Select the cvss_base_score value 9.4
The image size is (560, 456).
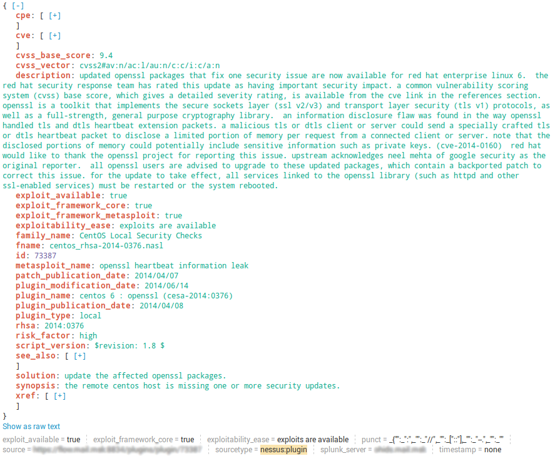[x=106, y=55]
